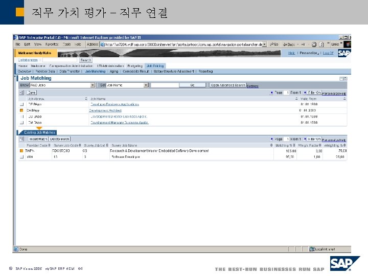Click the Local intranet zone status icon
The width and height of the screenshot is (368, 276).
tap(312, 249)
